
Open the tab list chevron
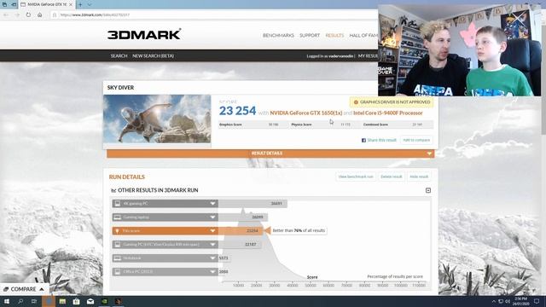click(x=89, y=4)
